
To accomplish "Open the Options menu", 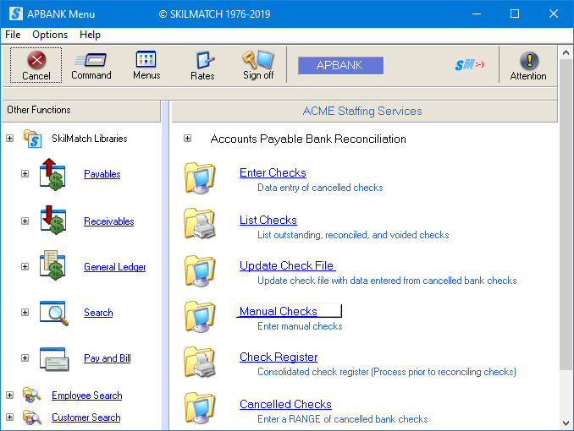I will [x=50, y=35].
